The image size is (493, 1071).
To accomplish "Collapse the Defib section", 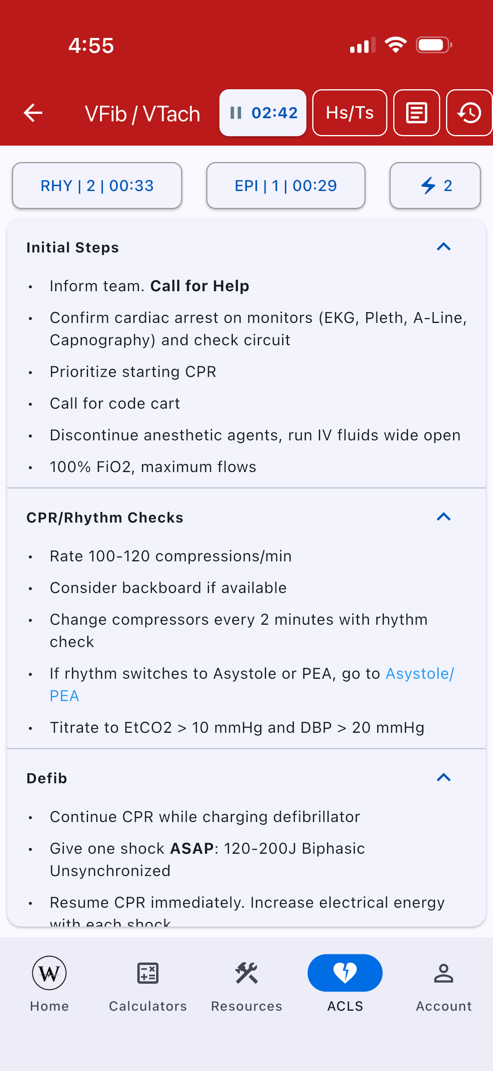I will (444, 777).
